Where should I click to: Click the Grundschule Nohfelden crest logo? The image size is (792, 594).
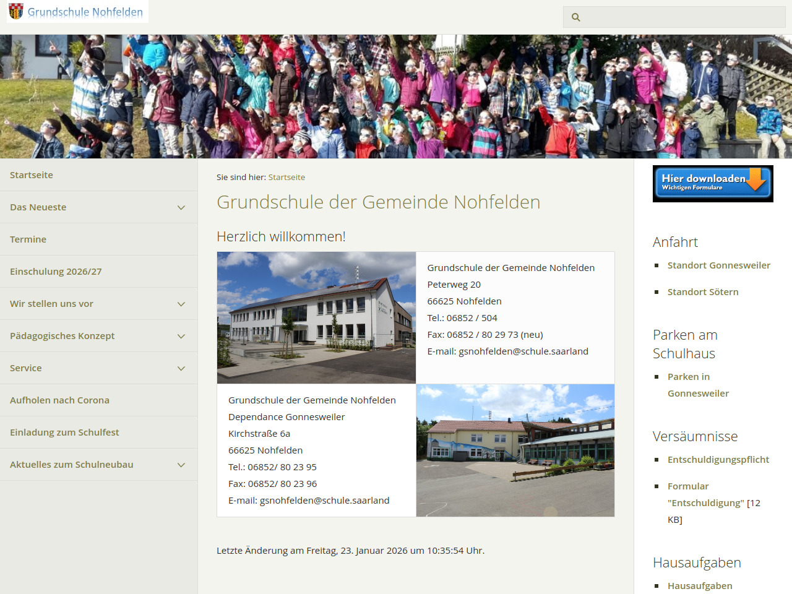(17, 11)
